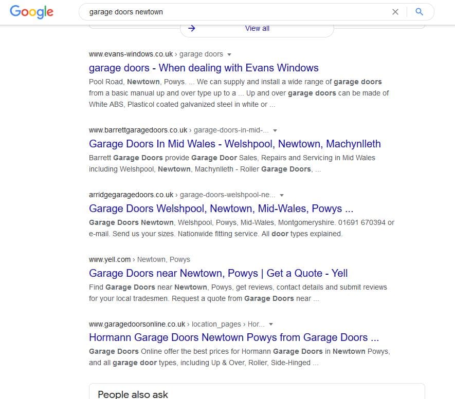The image size is (455, 399).
Task: Click the www.barrettgaragedoors.co.uk URL breadcrumb
Action: click(138, 130)
